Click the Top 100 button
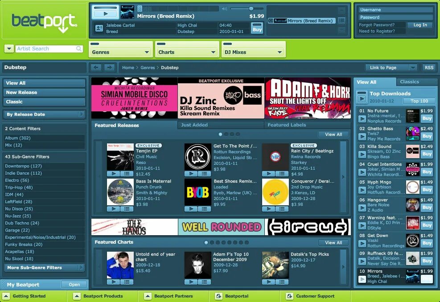The width and height of the screenshot is (440, 302). (419, 101)
